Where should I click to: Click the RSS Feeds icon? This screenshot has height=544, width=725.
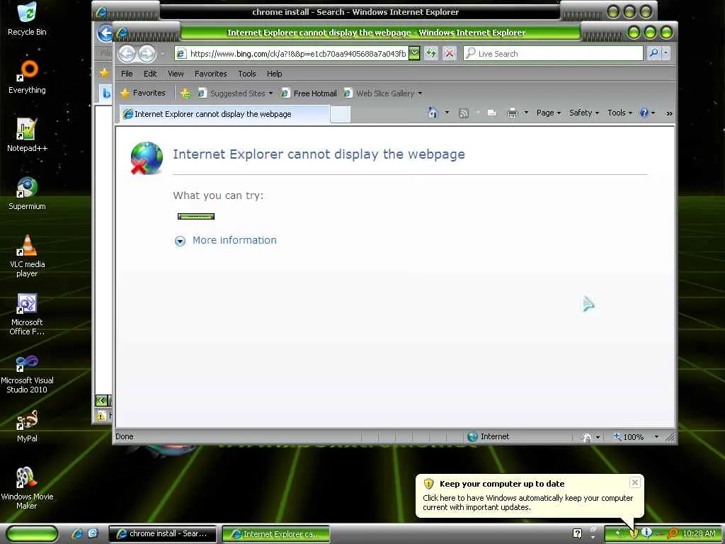(463, 113)
